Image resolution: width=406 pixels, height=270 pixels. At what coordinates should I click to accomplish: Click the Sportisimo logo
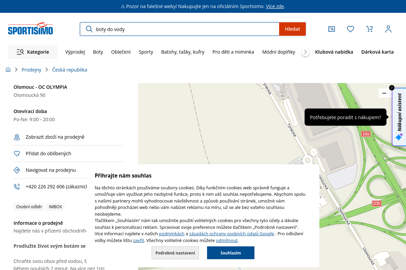click(30, 29)
